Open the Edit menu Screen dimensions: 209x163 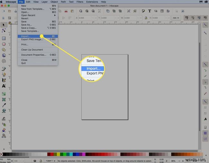coord(28,2)
